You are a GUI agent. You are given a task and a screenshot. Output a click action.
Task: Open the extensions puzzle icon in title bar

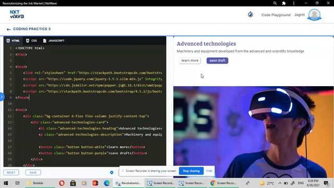pos(284,3)
